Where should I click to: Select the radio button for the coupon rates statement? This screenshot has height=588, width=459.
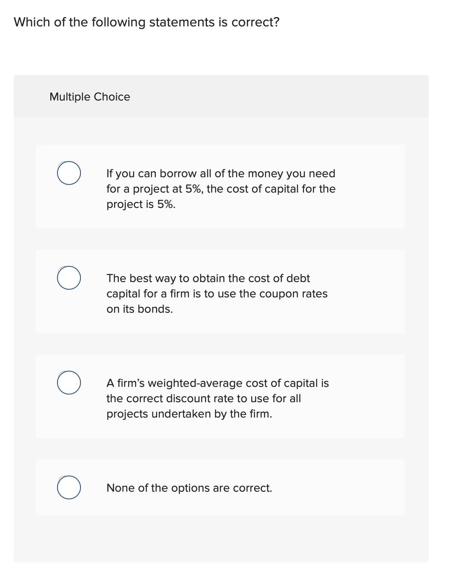69,278
